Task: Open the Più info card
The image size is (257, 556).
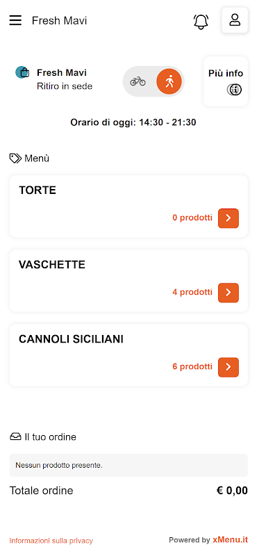Action: pyautogui.click(x=226, y=81)
